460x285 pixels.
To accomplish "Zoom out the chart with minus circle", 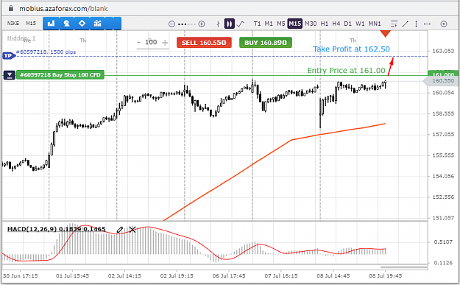I will 172,24.
